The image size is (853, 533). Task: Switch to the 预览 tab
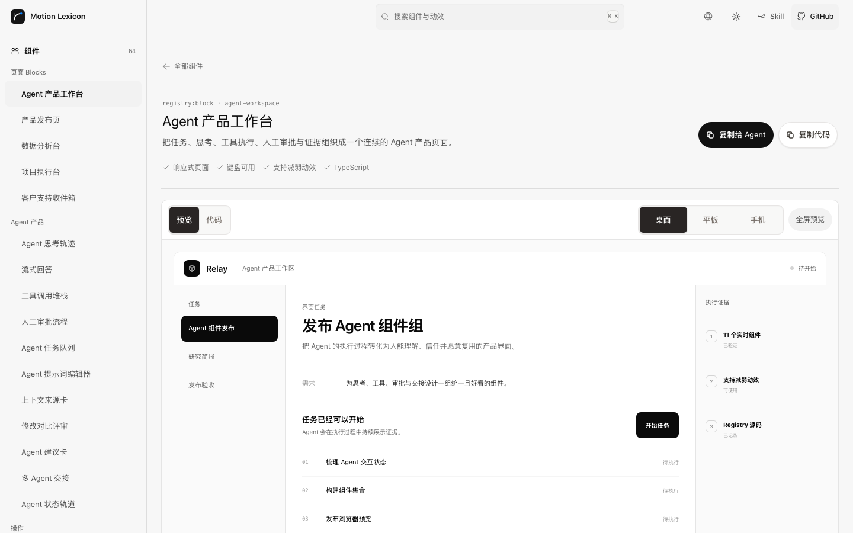click(184, 220)
